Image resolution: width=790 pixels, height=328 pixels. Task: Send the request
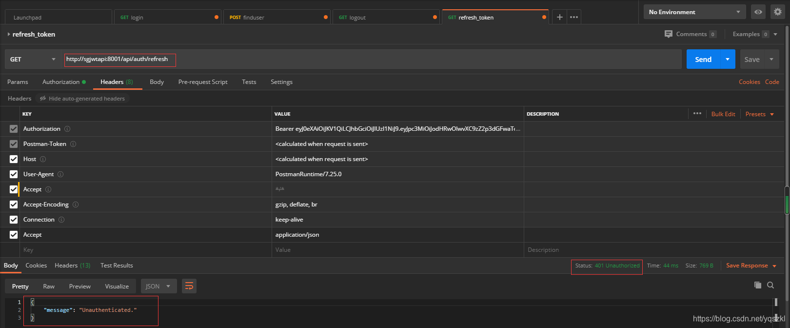(x=703, y=60)
